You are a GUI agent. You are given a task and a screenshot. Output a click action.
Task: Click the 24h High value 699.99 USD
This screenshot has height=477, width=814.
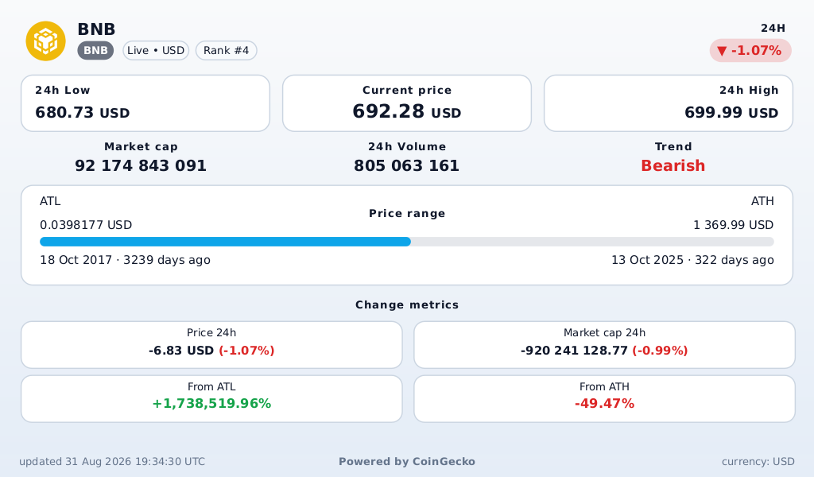(731, 112)
